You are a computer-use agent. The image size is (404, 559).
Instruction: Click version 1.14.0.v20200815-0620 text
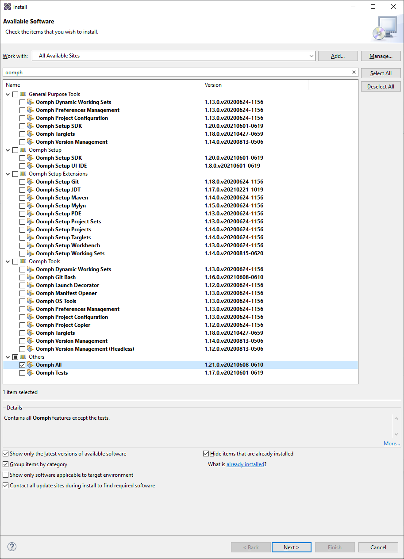click(234, 253)
